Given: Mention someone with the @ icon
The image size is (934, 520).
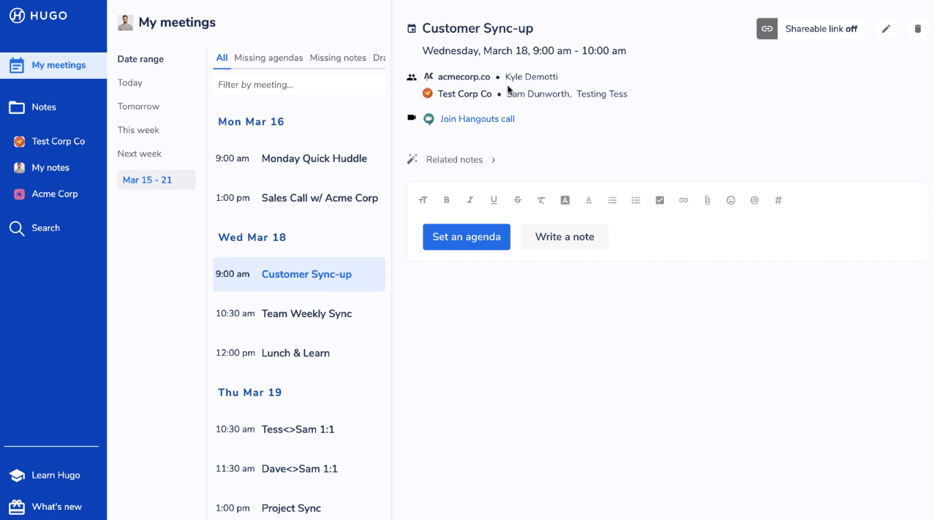Looking at the screenshot, I should [x=754, y=199].
